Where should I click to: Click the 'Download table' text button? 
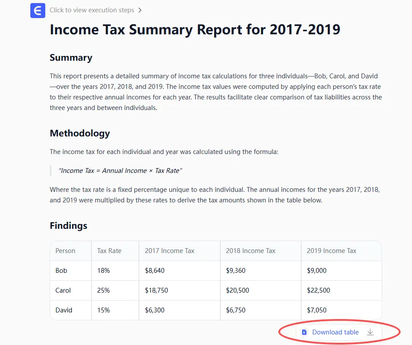coord(335,332)
